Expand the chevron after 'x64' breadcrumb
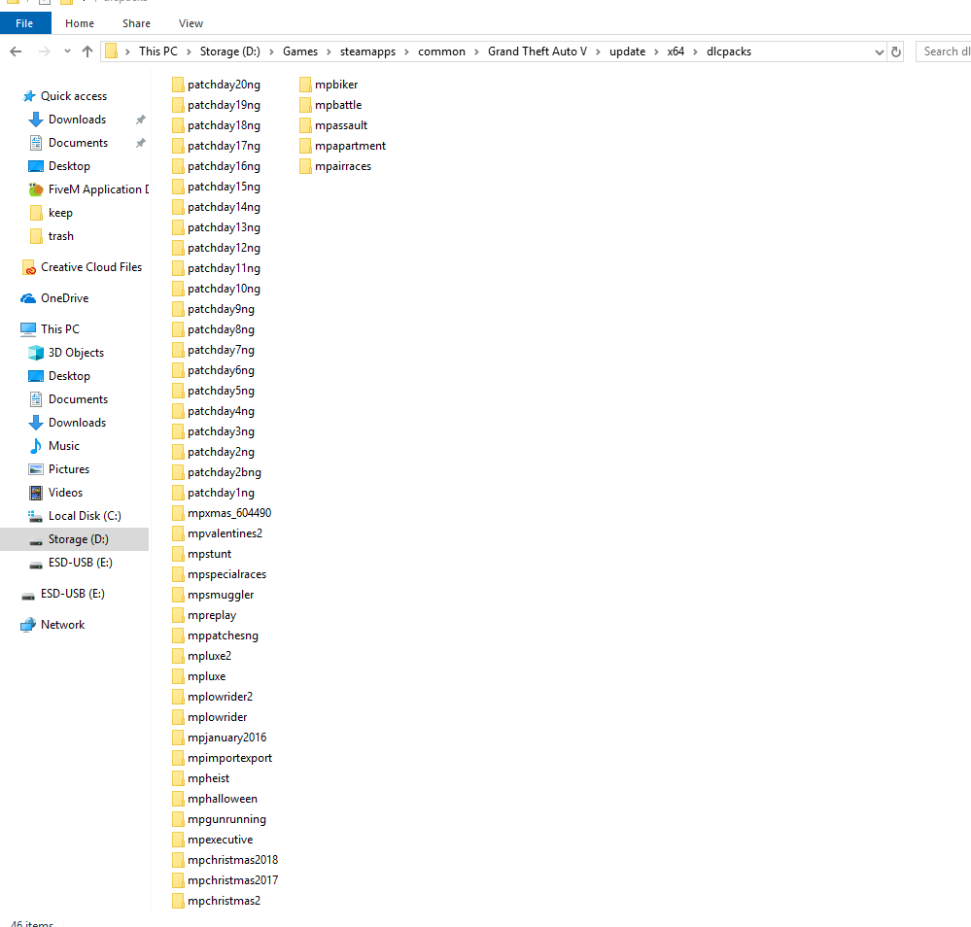 tap(695, 52)
